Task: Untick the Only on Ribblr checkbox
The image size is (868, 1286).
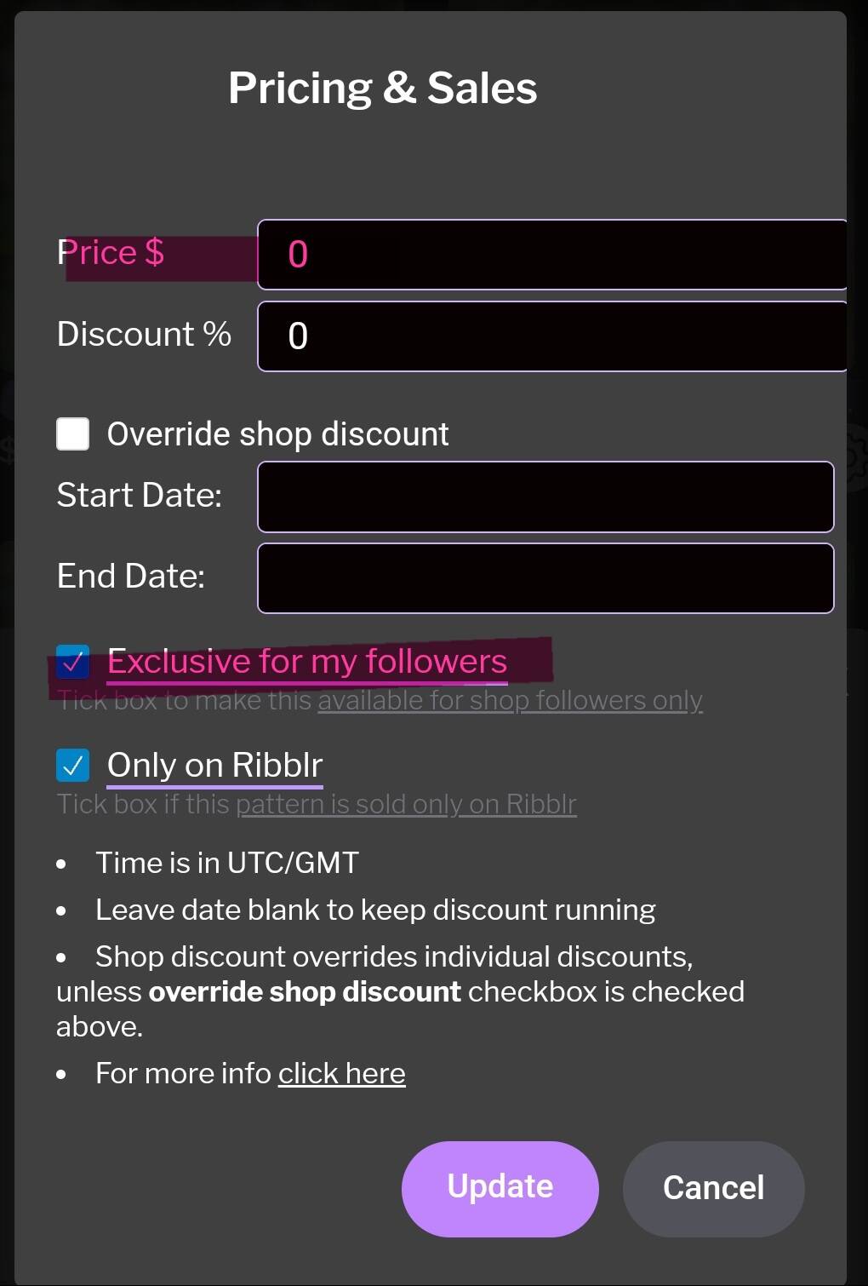Action: tap(73, 765)
